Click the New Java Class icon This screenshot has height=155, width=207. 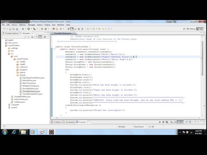(x=46, y=29)
